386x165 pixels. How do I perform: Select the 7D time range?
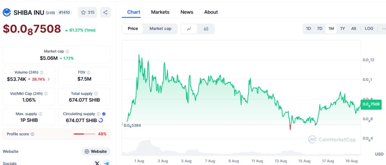(x=319, y=29)
